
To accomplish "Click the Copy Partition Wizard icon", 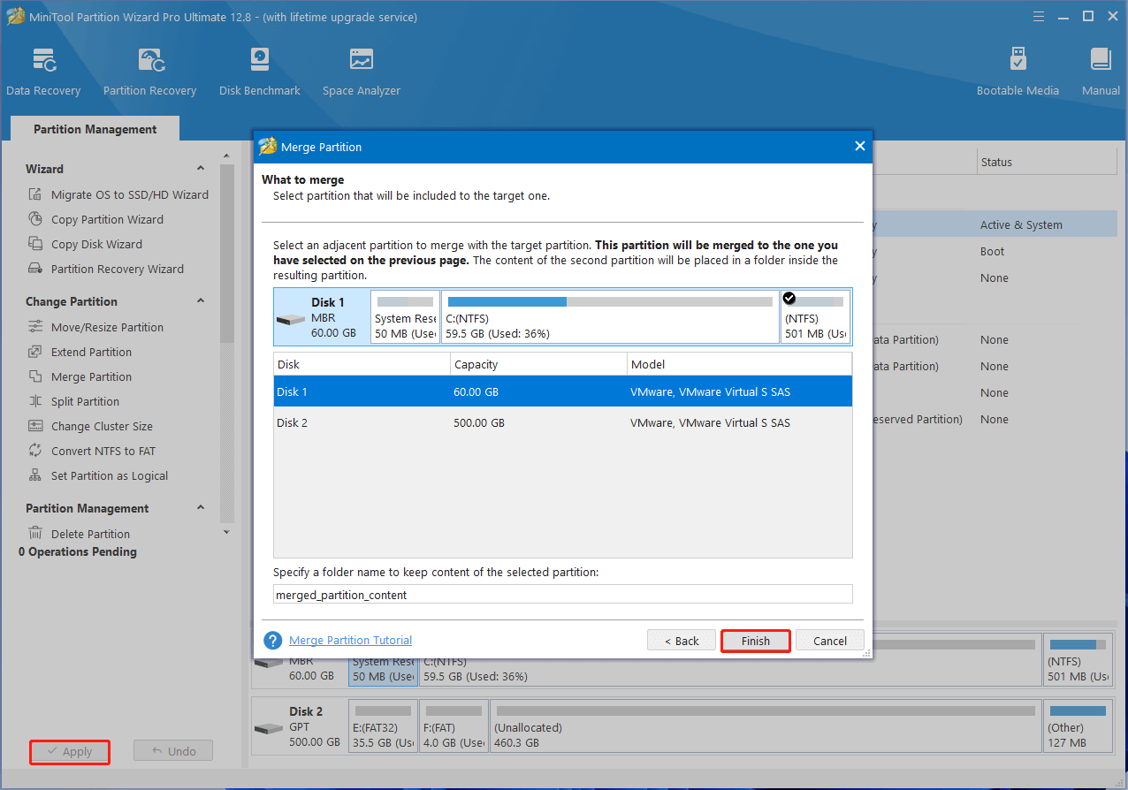I will 35,219.
